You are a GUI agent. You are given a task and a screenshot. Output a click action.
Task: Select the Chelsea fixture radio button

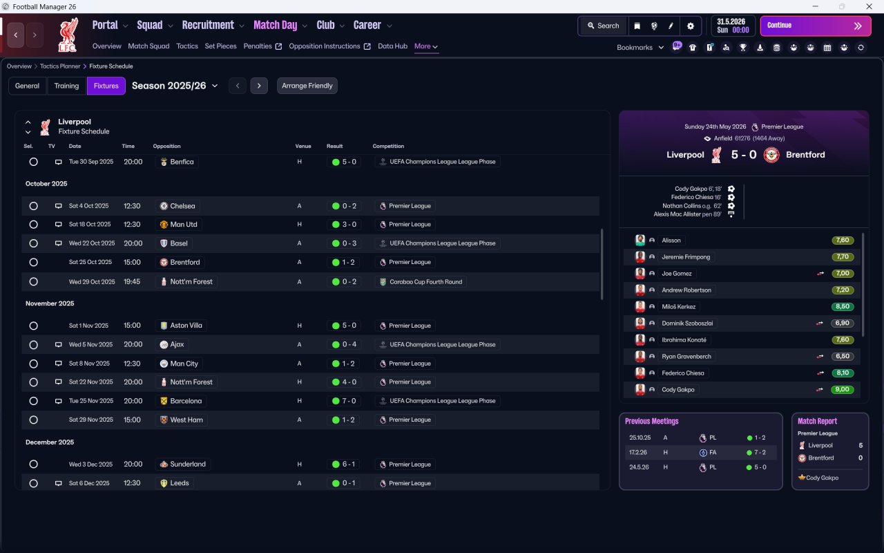pos(33,206)
